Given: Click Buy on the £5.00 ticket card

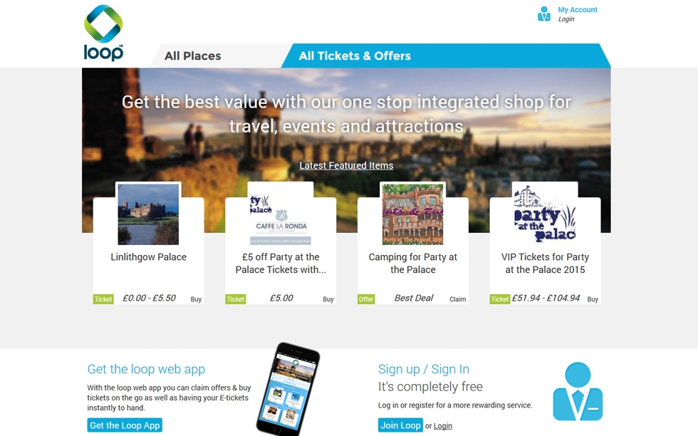Looking at the screenshot, I should (328, 299).
